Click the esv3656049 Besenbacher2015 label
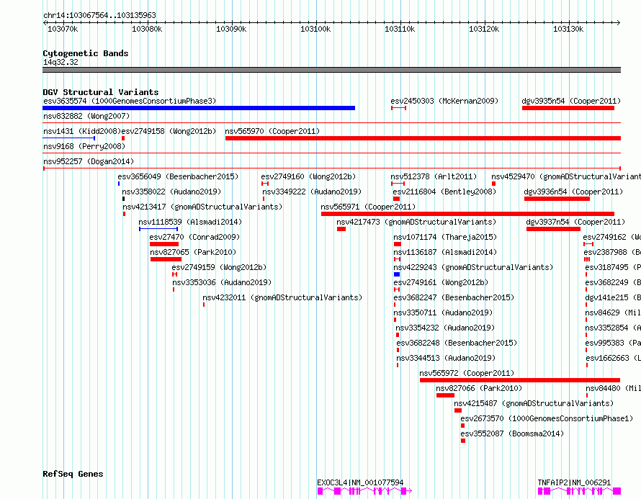The width and height of the screenshot is (641, 499). pos(178,176)
